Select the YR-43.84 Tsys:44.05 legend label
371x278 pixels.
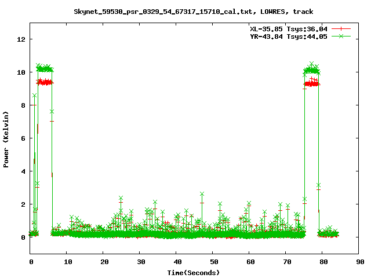click(x=289, y=36)
